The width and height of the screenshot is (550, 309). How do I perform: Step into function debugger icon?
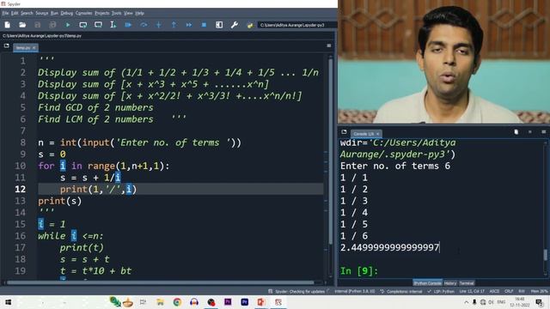coord(158,25)
